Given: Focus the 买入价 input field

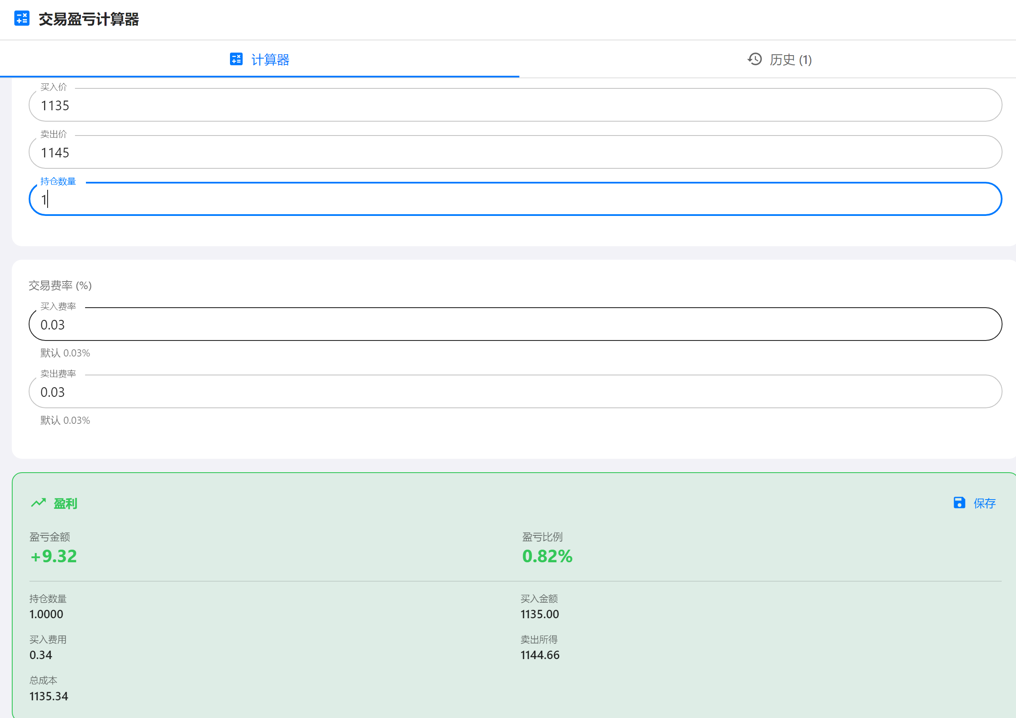Looking at the screenshot, I should [515, 105].
